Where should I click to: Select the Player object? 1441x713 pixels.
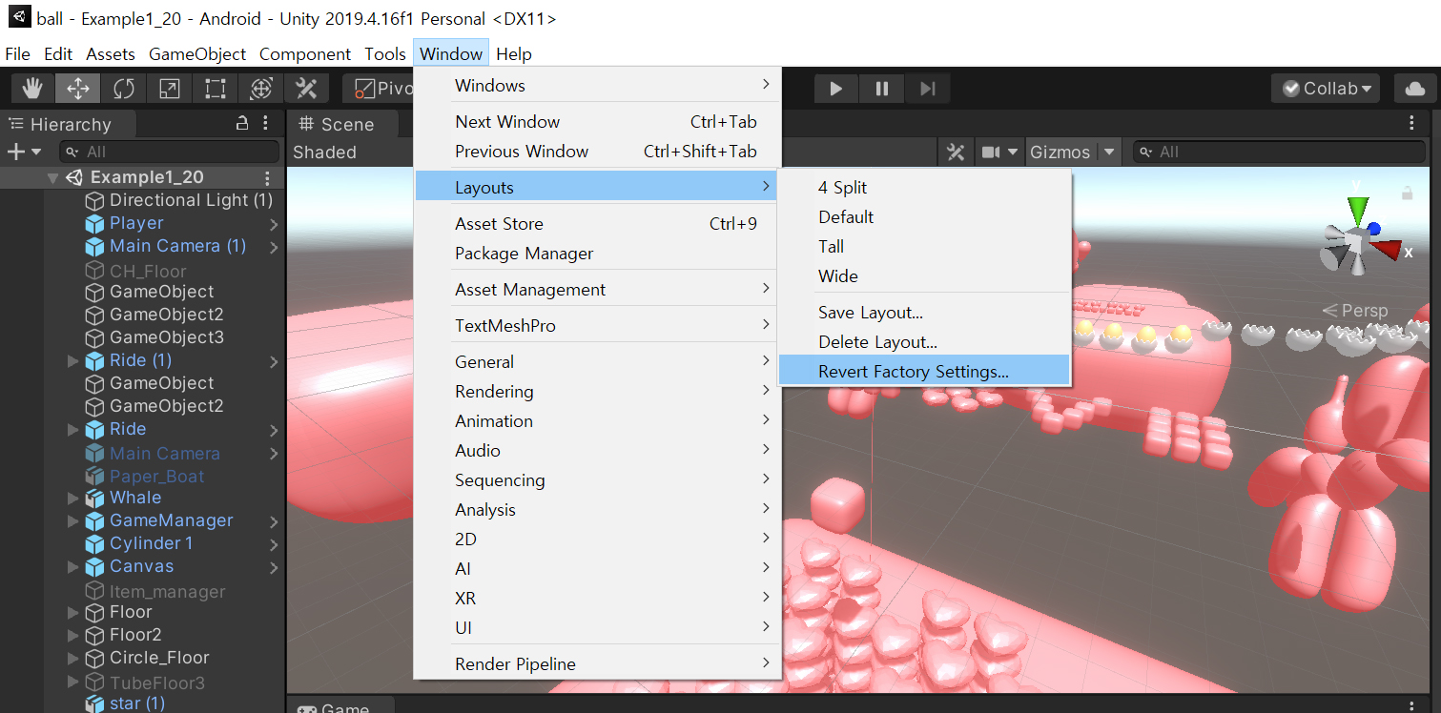coord(136,223)
